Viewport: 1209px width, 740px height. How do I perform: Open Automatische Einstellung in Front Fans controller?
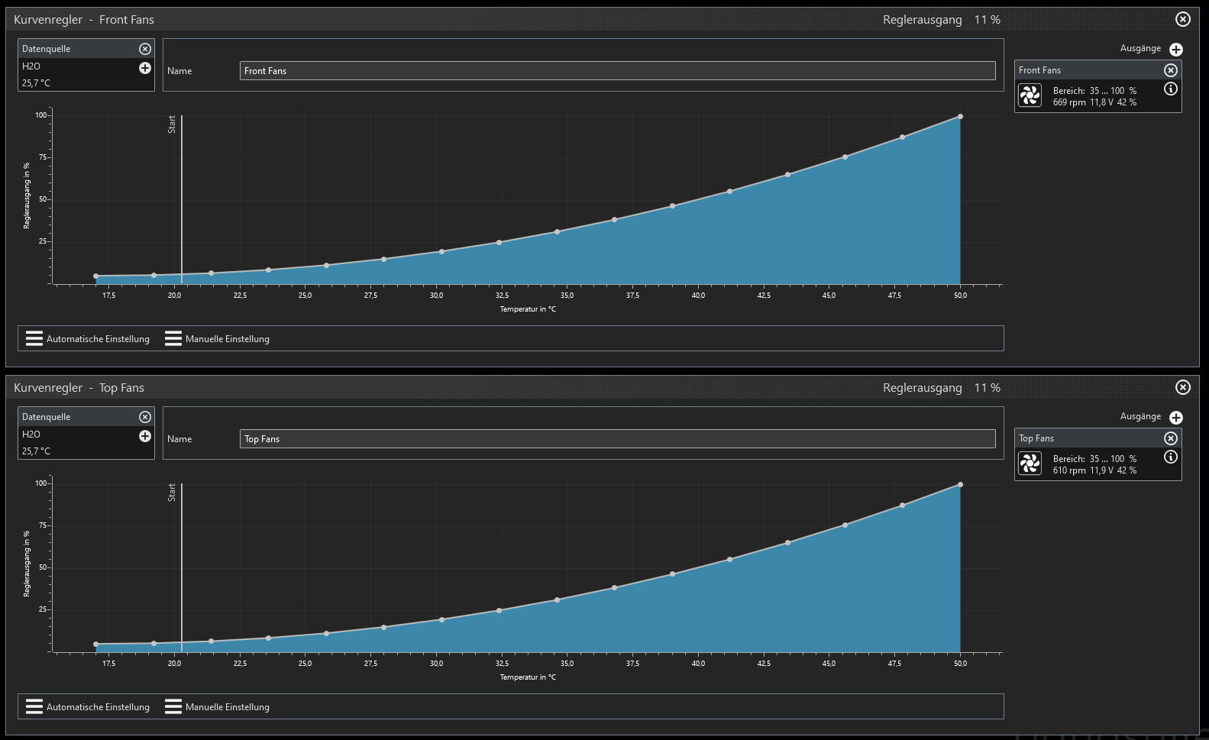click(88, 339)
